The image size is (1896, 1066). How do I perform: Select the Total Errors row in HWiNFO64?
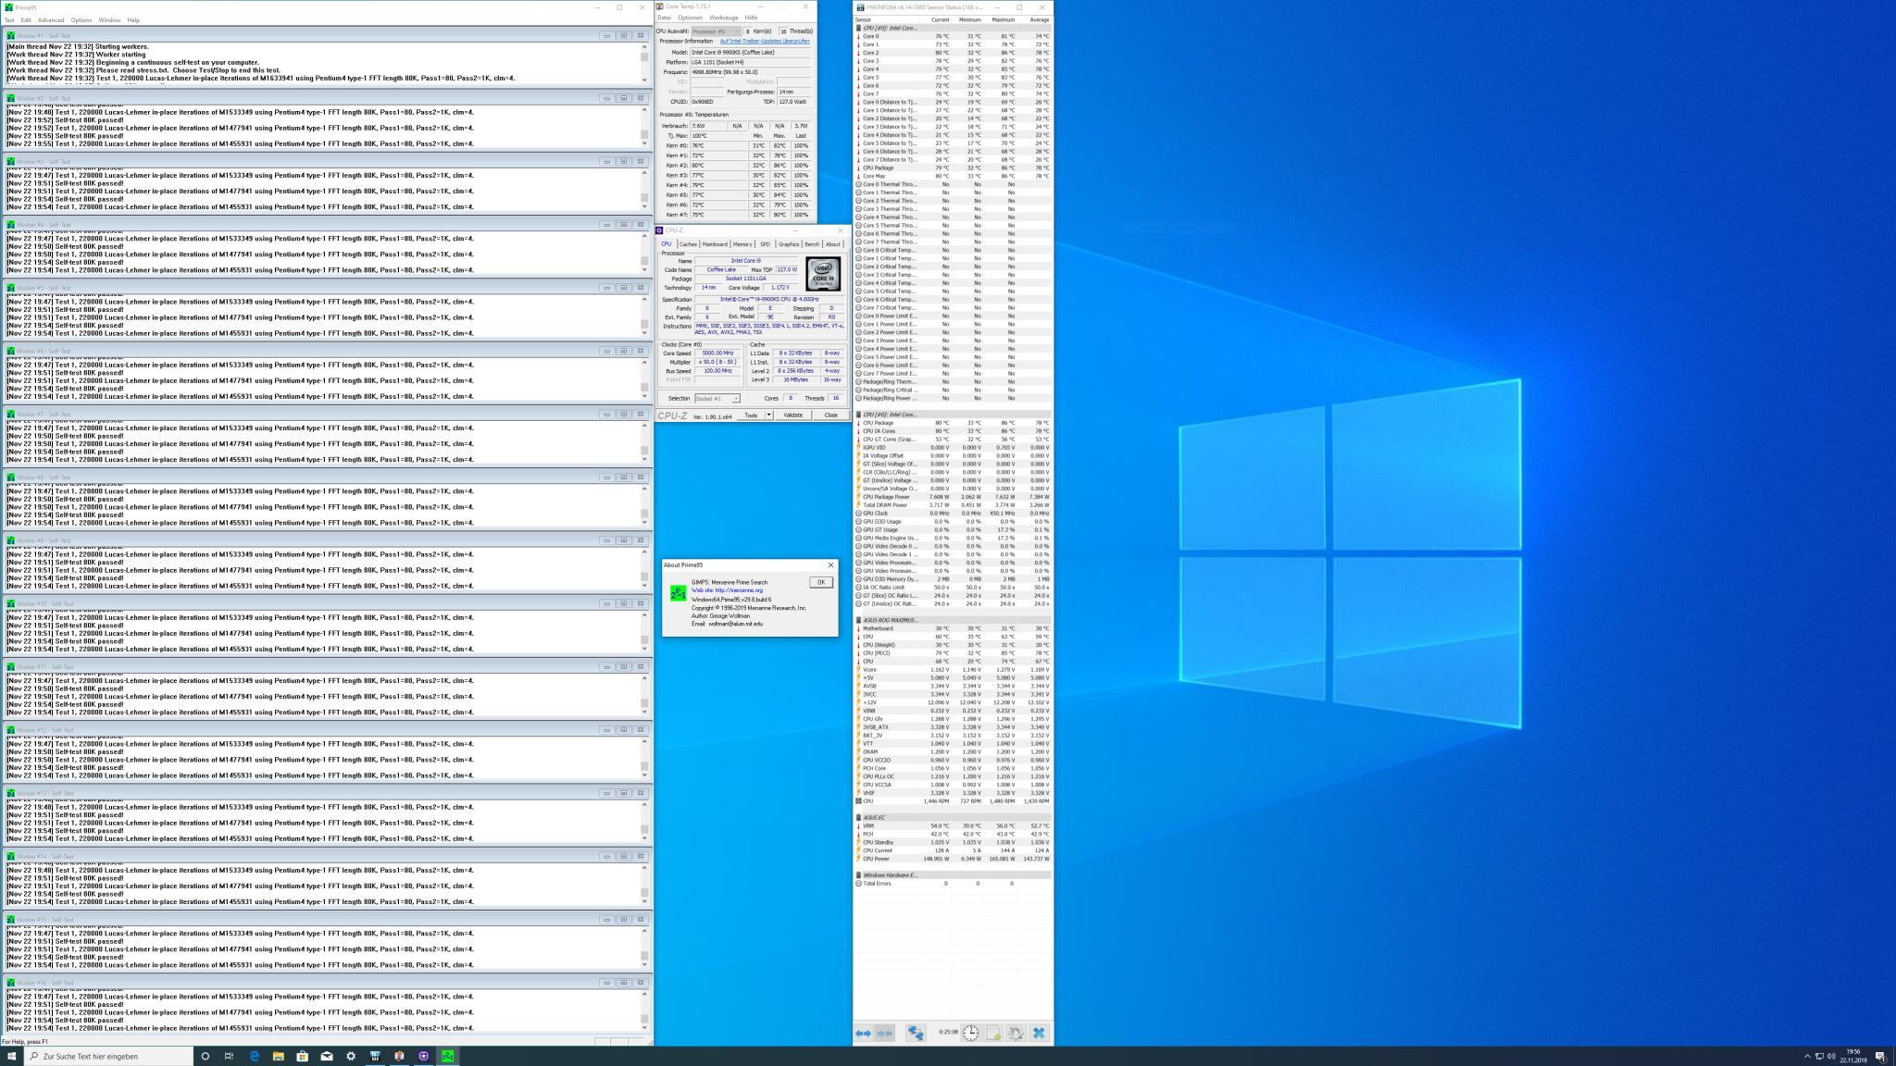[954, 884]
